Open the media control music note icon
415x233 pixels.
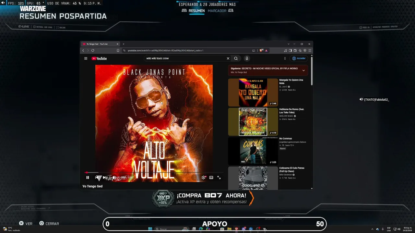285,50
